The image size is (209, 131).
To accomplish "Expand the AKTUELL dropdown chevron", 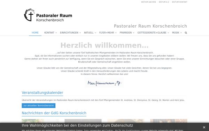I will (x=95, y=33).
